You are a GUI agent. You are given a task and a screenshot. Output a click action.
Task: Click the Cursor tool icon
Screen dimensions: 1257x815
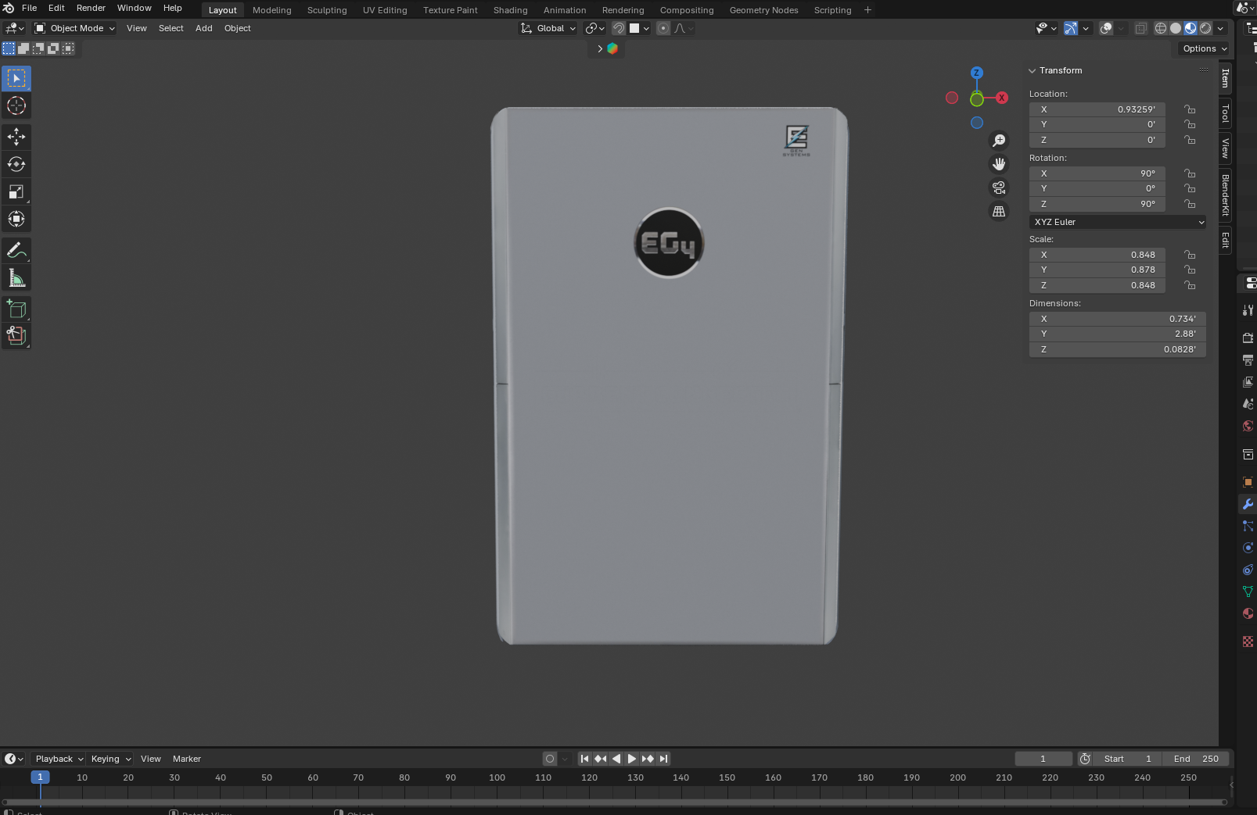tap(16, 105)
